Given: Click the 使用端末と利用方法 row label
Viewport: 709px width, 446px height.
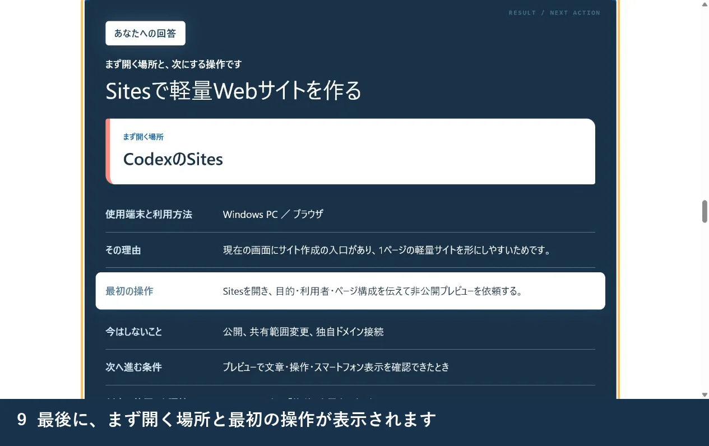Looking at the screenshot, I should point(149,214).
